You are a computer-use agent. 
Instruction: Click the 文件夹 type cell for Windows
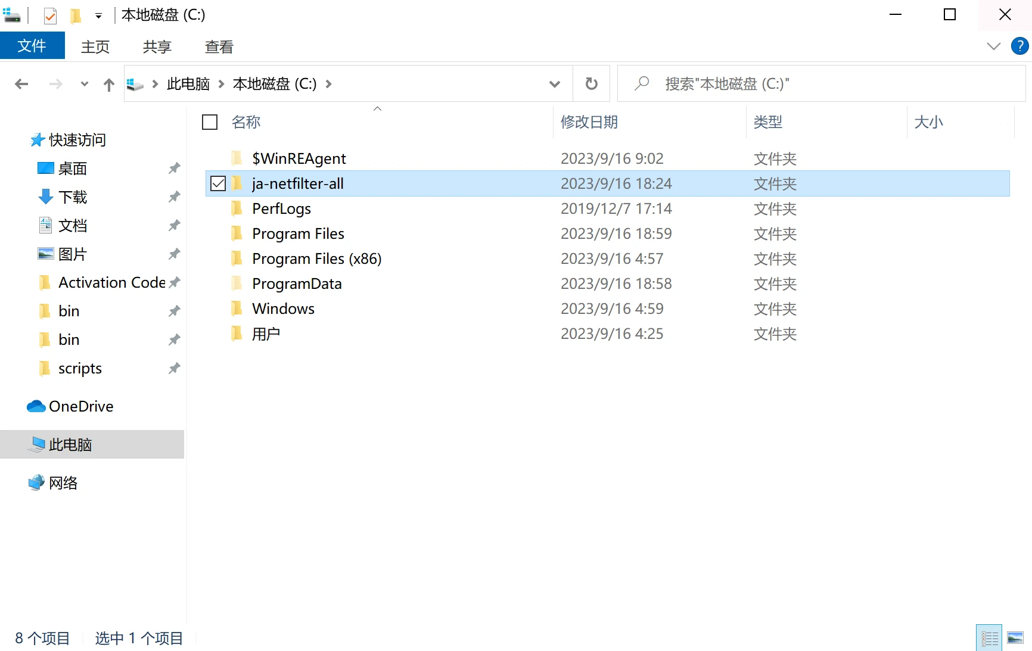[775, 309]
